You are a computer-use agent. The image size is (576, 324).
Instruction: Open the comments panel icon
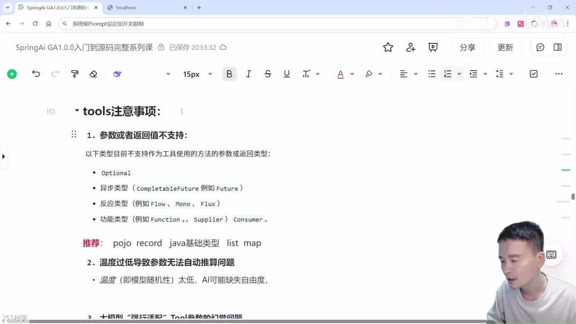[x=540, y=47]
